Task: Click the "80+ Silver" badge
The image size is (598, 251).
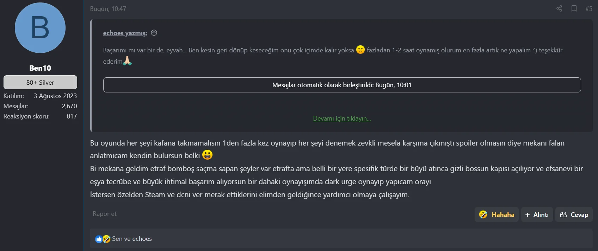Action: tap(40, 82)
